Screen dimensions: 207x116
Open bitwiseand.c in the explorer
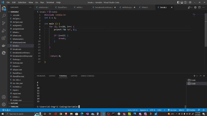[x=18, y=39]
